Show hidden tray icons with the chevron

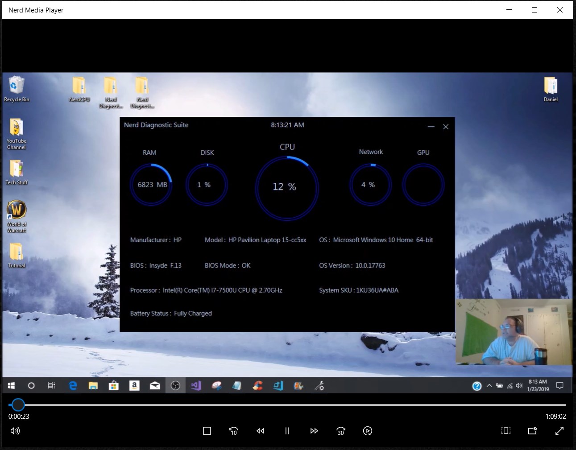click(x=489, y=386)
